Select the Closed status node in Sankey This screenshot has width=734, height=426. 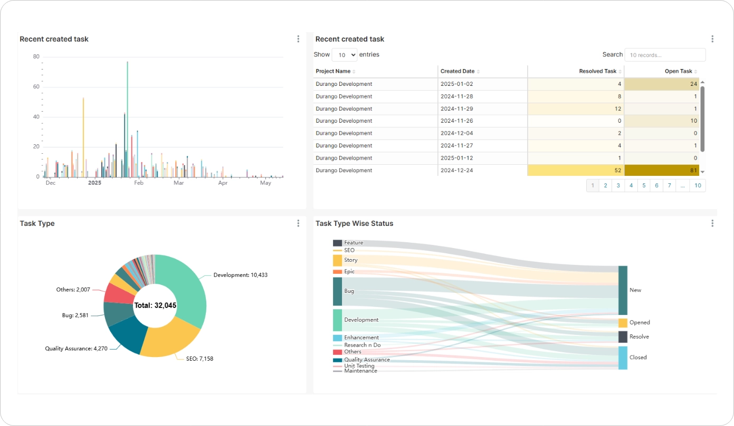point(623,358)
